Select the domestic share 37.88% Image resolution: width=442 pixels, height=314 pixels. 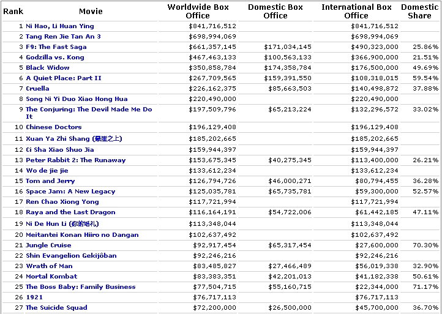pos(425,89)
